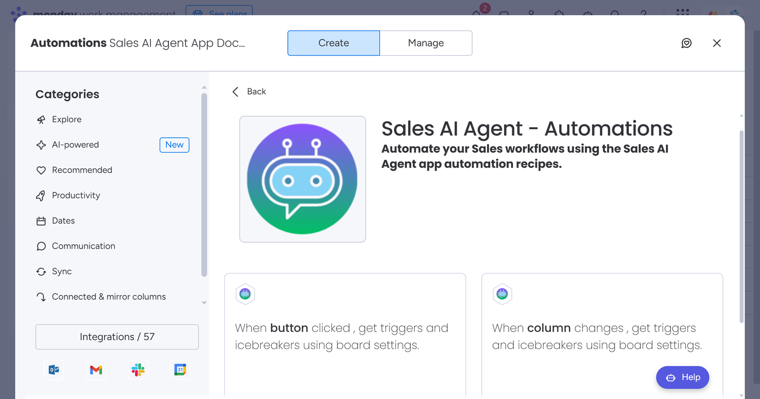
Task: Choose the 'When column changes' recipe card
Action: click(x=602, y=335)
